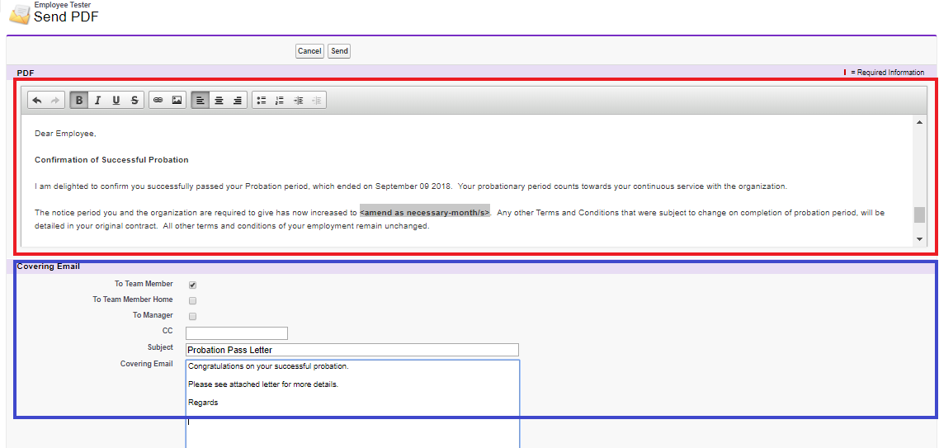This screenshot has width=939, height=448.
Task: Enable the To Team Member Home checkbox
Action: pyautogui.click(x=192, y=301)
